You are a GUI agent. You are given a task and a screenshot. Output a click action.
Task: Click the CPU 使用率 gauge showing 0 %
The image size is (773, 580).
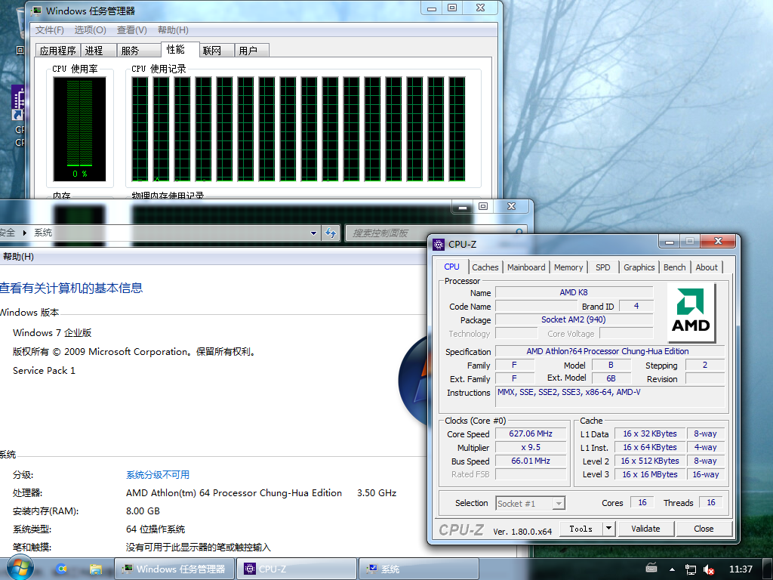79,128
